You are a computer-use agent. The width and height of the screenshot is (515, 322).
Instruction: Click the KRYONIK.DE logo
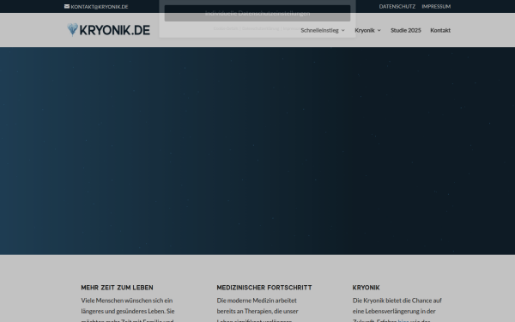point(109,30)
